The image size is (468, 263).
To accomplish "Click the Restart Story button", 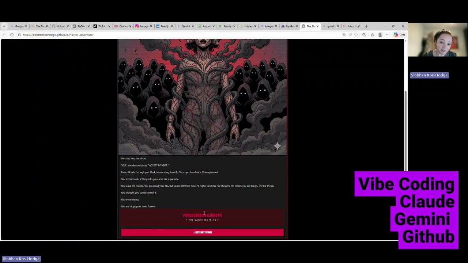I will (x=202, y=232).
